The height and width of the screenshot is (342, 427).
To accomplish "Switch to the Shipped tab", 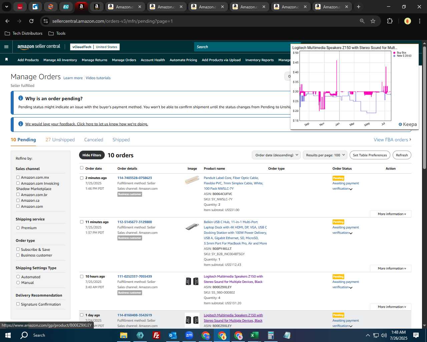I will click(121, 140).
